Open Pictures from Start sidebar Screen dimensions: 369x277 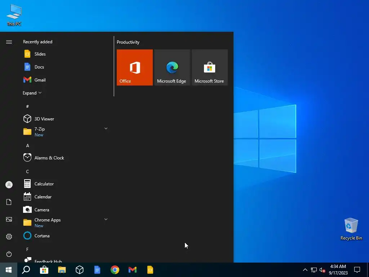coord(9,219)
